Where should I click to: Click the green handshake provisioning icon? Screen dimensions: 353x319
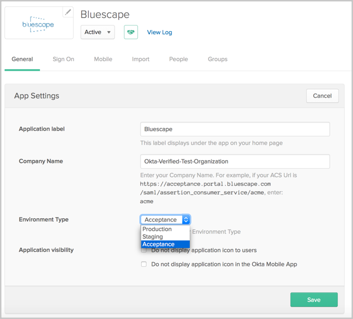131,32
